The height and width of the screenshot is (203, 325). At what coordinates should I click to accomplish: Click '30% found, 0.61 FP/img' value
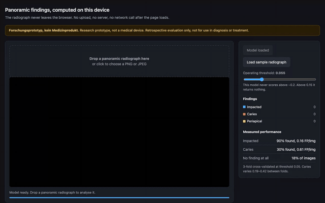tap(296, 150)
